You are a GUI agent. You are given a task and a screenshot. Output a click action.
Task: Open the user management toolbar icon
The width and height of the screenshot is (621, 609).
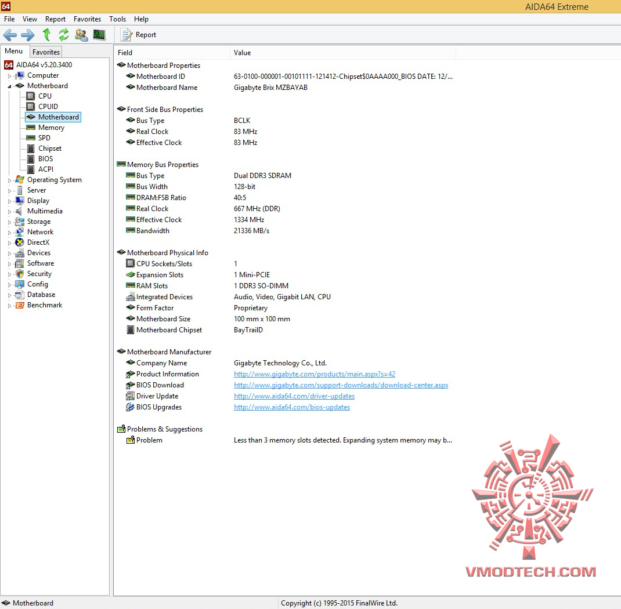click(x=81, y=35)
